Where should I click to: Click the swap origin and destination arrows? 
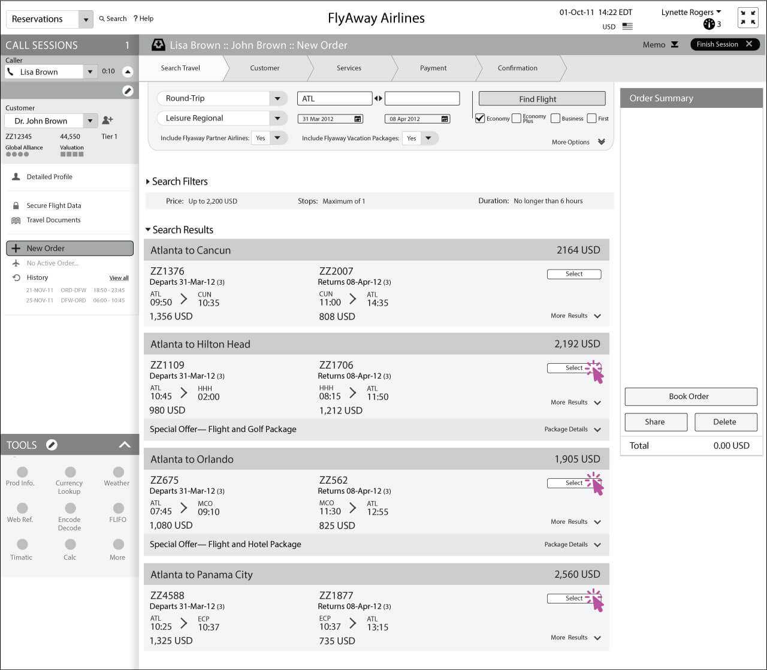coord(378,99)
